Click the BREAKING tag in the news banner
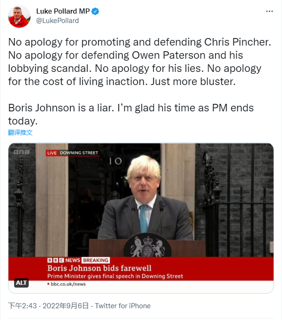This screenshot has width=282, height=320. 95,260
